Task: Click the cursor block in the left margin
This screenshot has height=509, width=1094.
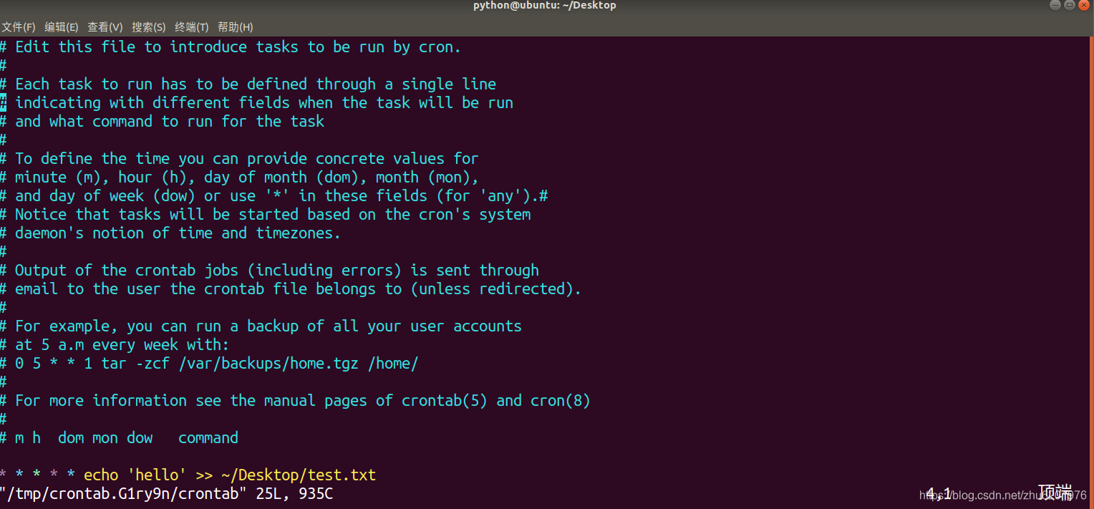Action: [x=3, y=102]
